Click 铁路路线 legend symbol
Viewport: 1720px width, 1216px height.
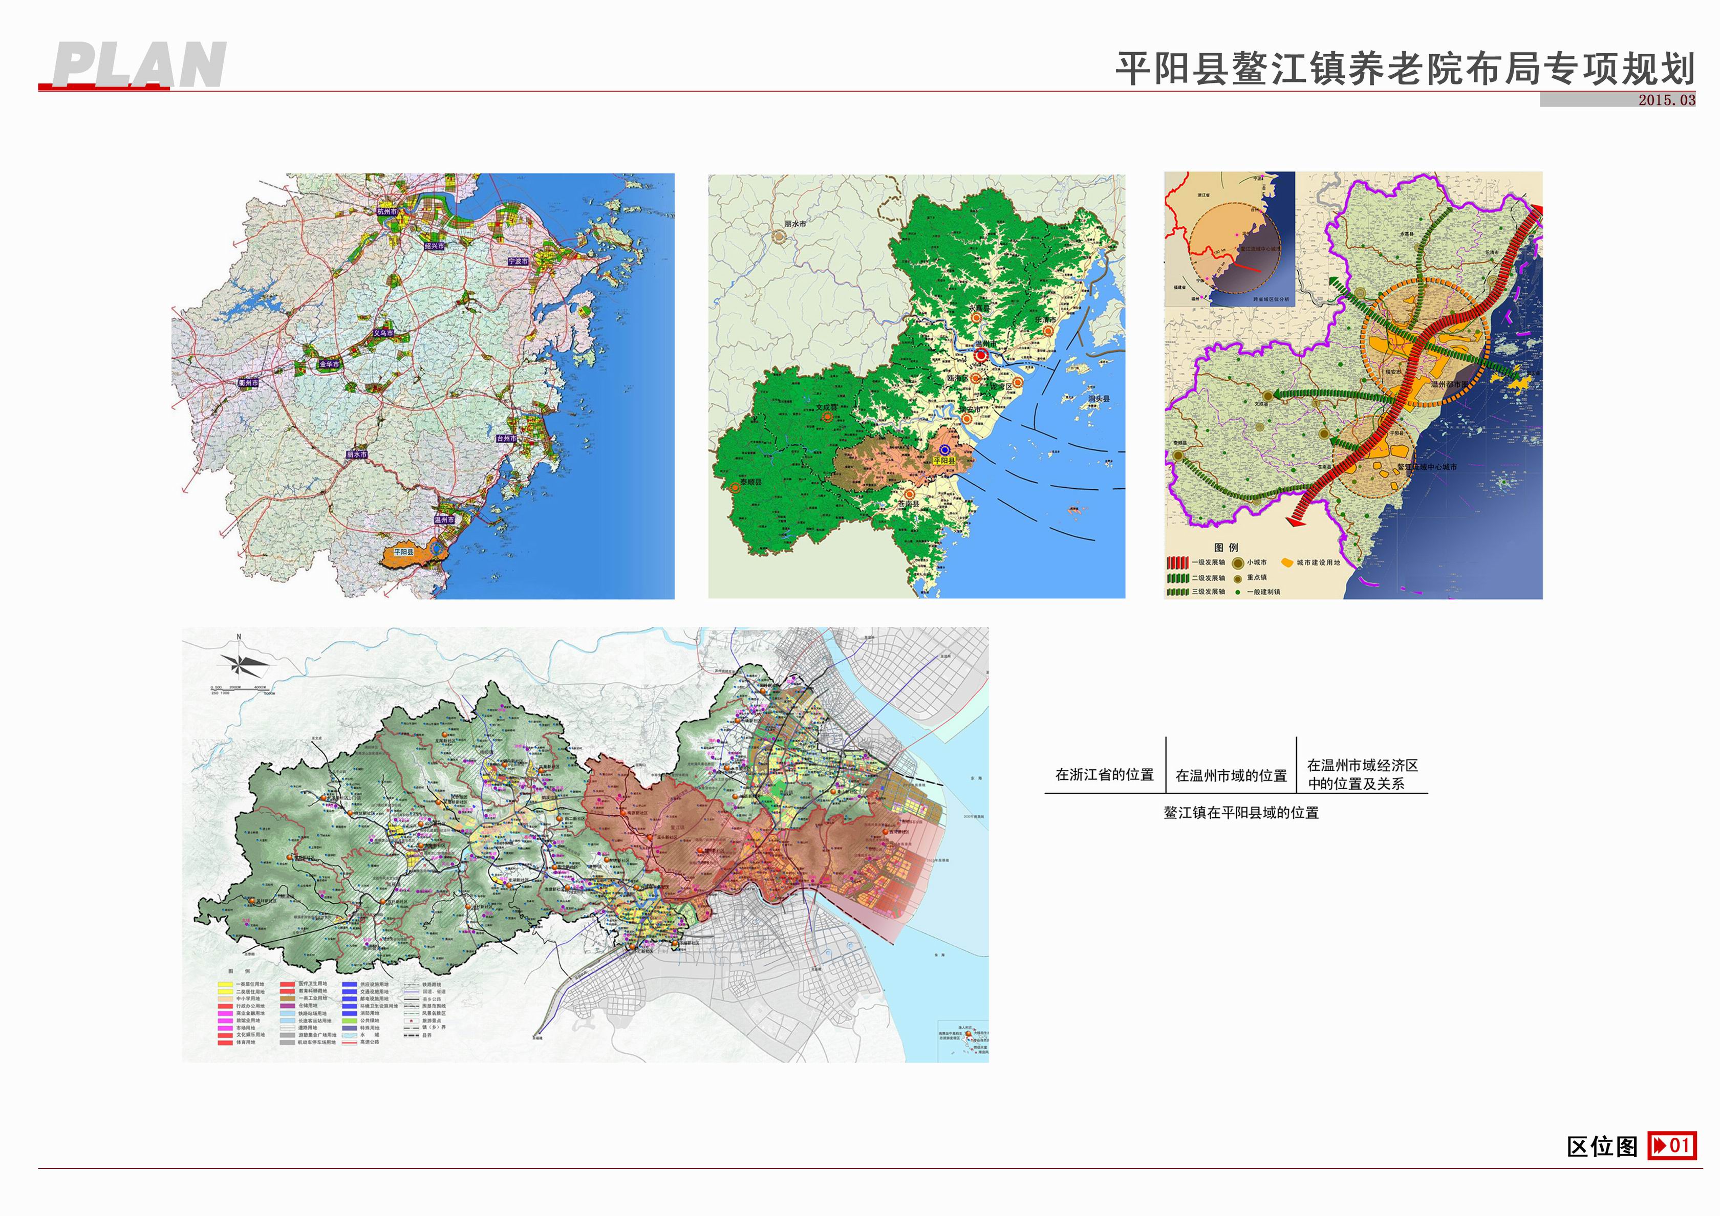(411, 985)
